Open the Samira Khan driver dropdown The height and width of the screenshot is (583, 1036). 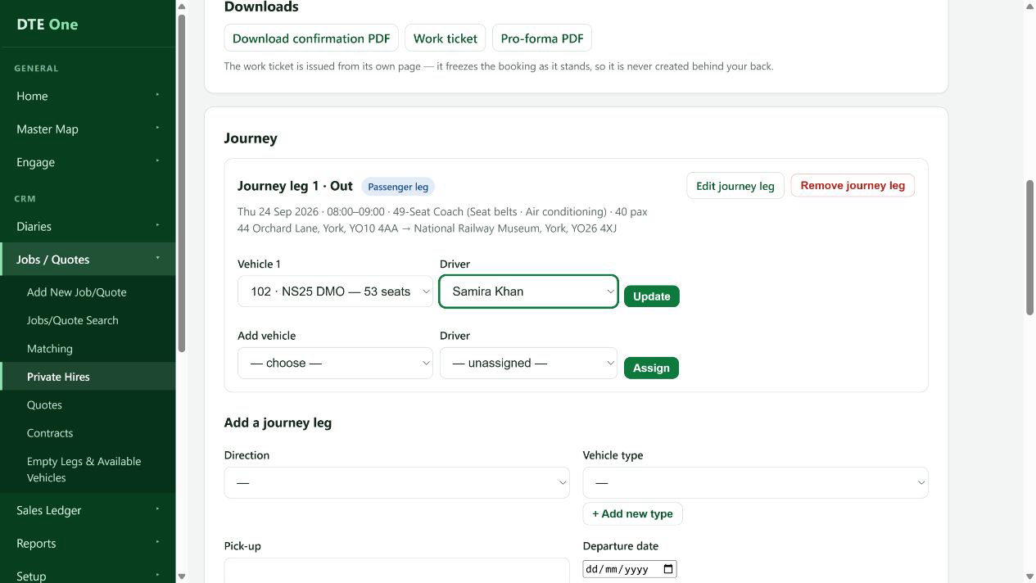[528, 291]
